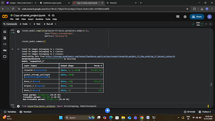Viewport: 215px width, 121px height.
Task: Open Chrome profile avatar in toolbar
Action: 207,9
